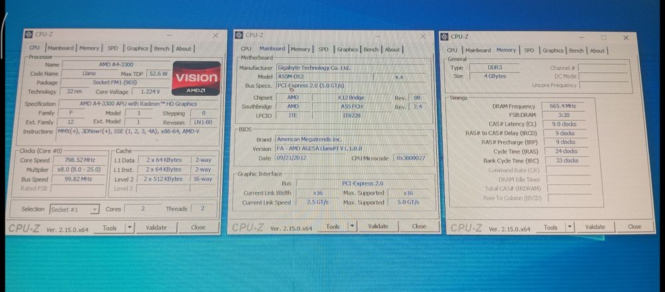Image resolution: width=665 pixels, height=292 pixels.
Task: Click Package field Socket FM1 (905)
Action: (115, 82)
